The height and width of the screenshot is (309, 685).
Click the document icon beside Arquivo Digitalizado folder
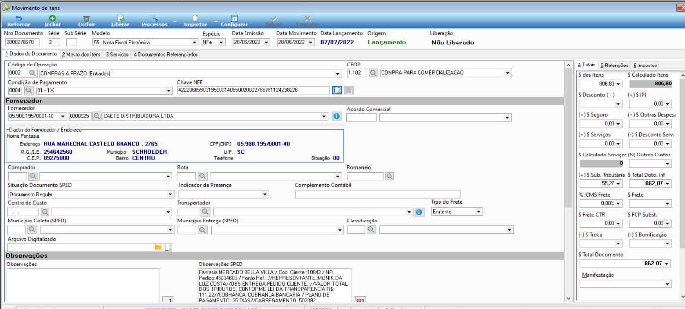(x=168, y=247)
